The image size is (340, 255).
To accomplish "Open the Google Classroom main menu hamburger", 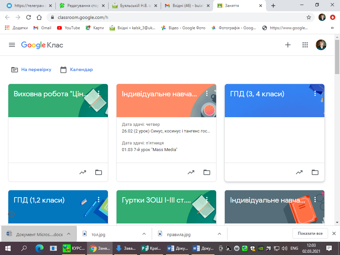I will click(x=12, y=45).
